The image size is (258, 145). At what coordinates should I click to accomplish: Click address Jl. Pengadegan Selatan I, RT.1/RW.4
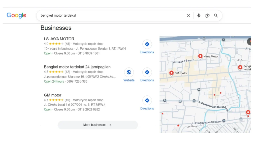(x=101, y=49)
